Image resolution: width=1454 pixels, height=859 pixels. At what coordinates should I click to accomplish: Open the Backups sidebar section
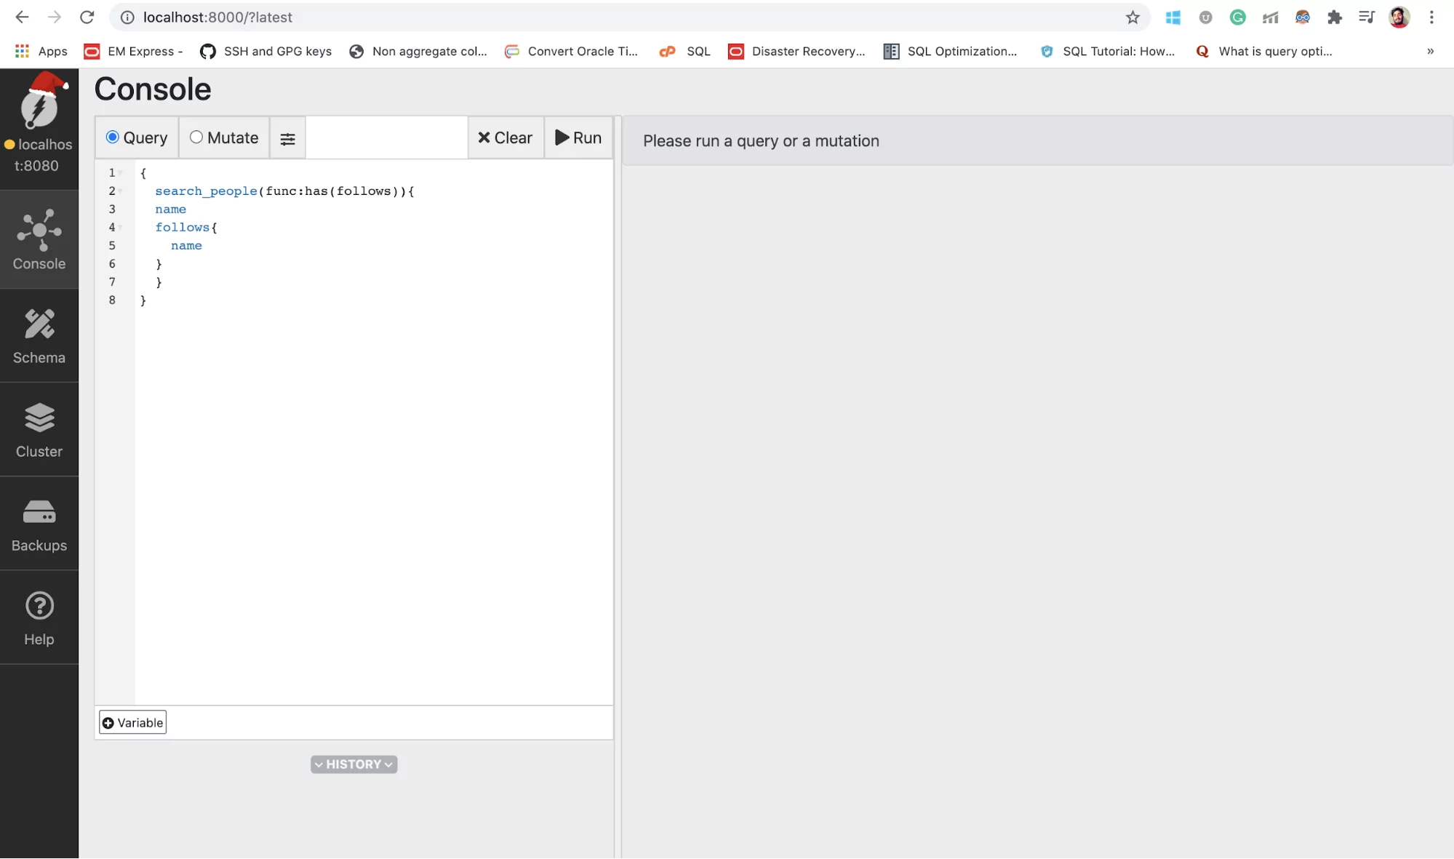click(39, 524)
